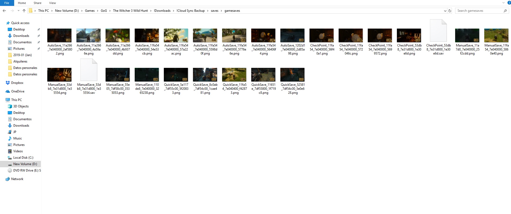Image resolution: width=511 pixels, height=214 pixels.
Task: Go up one folder level
Action: click(x=24, y=11)
